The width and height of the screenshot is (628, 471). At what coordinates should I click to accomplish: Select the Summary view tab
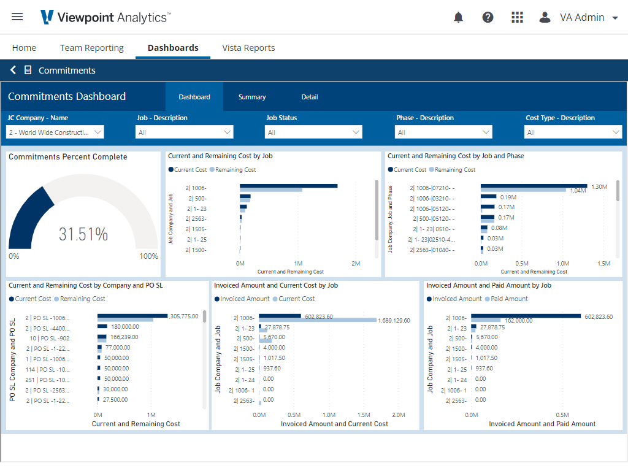pos(252,97)
